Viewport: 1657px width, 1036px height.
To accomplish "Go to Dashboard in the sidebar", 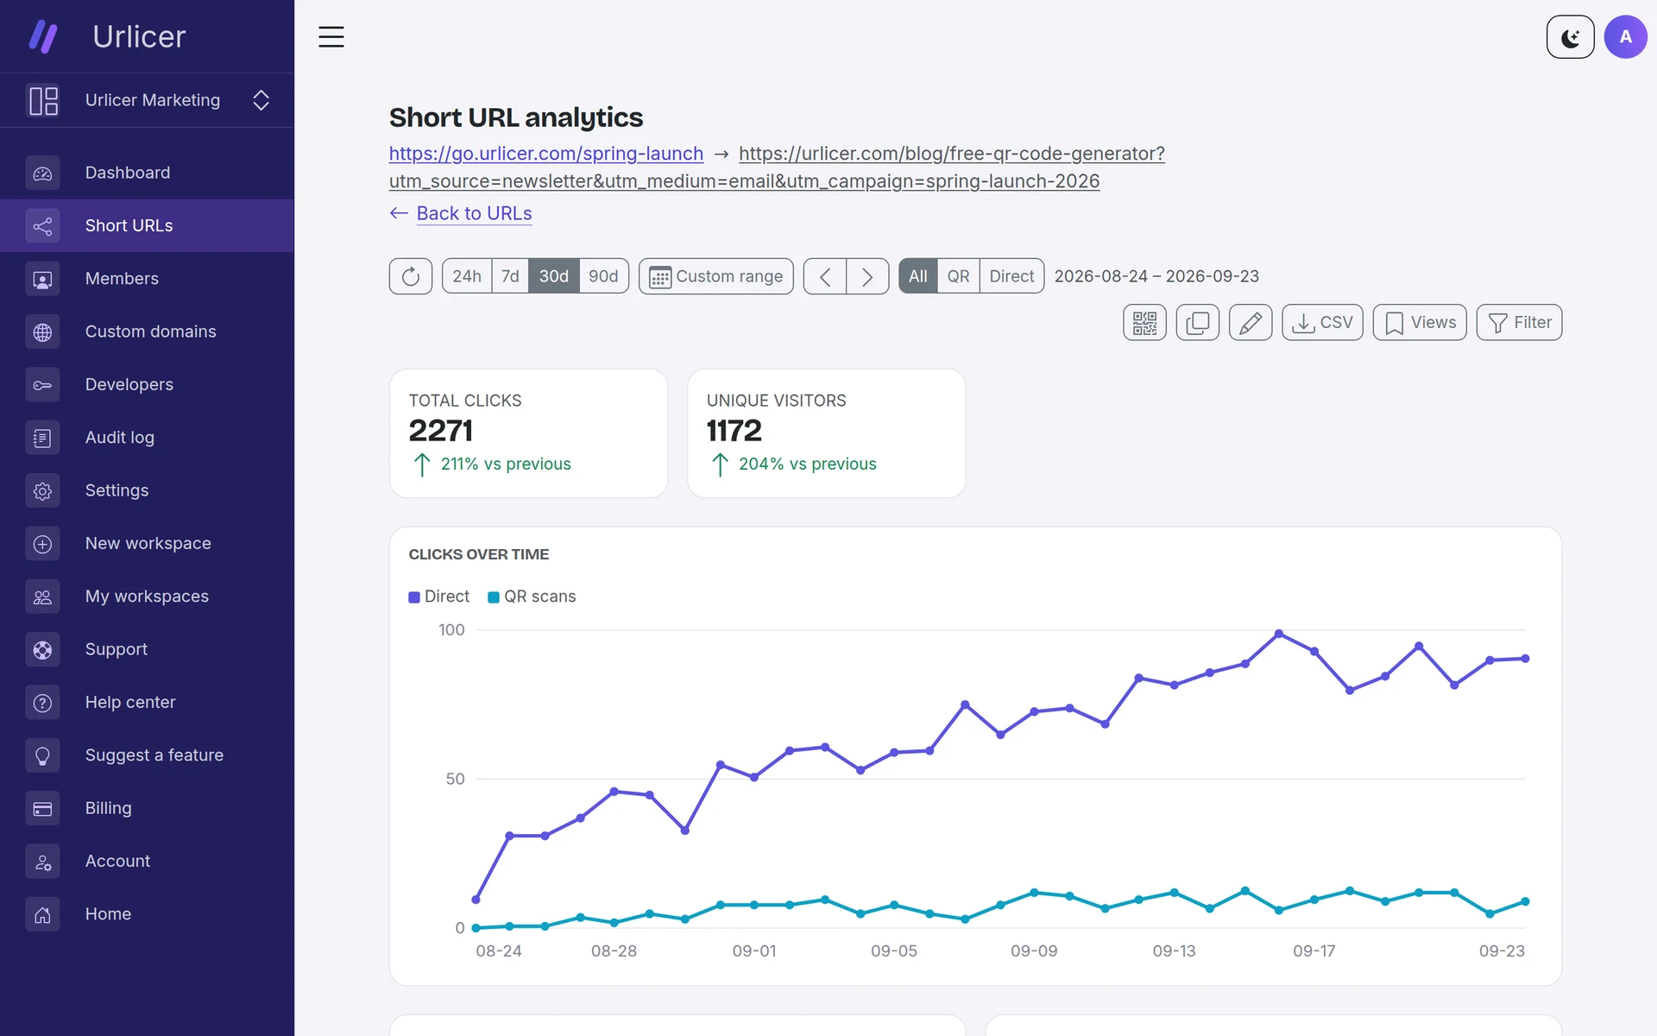I will pos(147,173).
